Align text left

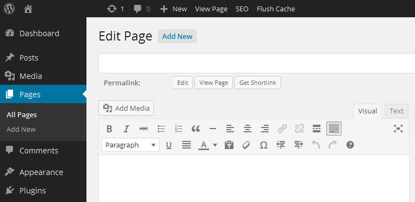point(230,129)
